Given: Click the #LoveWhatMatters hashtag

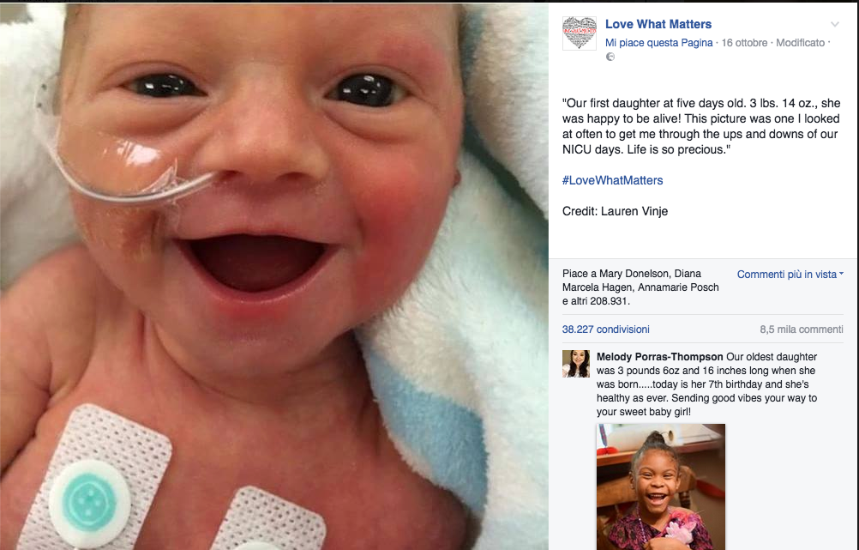Looking at the screenshot, I should click(x=612, y=180).
